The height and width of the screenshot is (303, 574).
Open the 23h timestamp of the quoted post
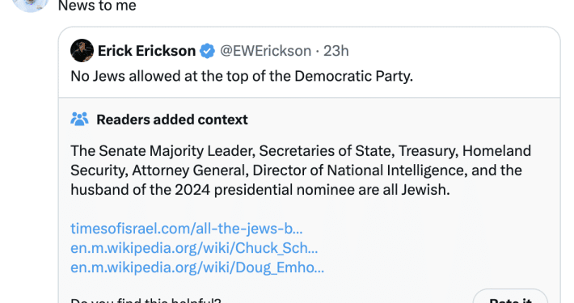[x=336, y=51]
